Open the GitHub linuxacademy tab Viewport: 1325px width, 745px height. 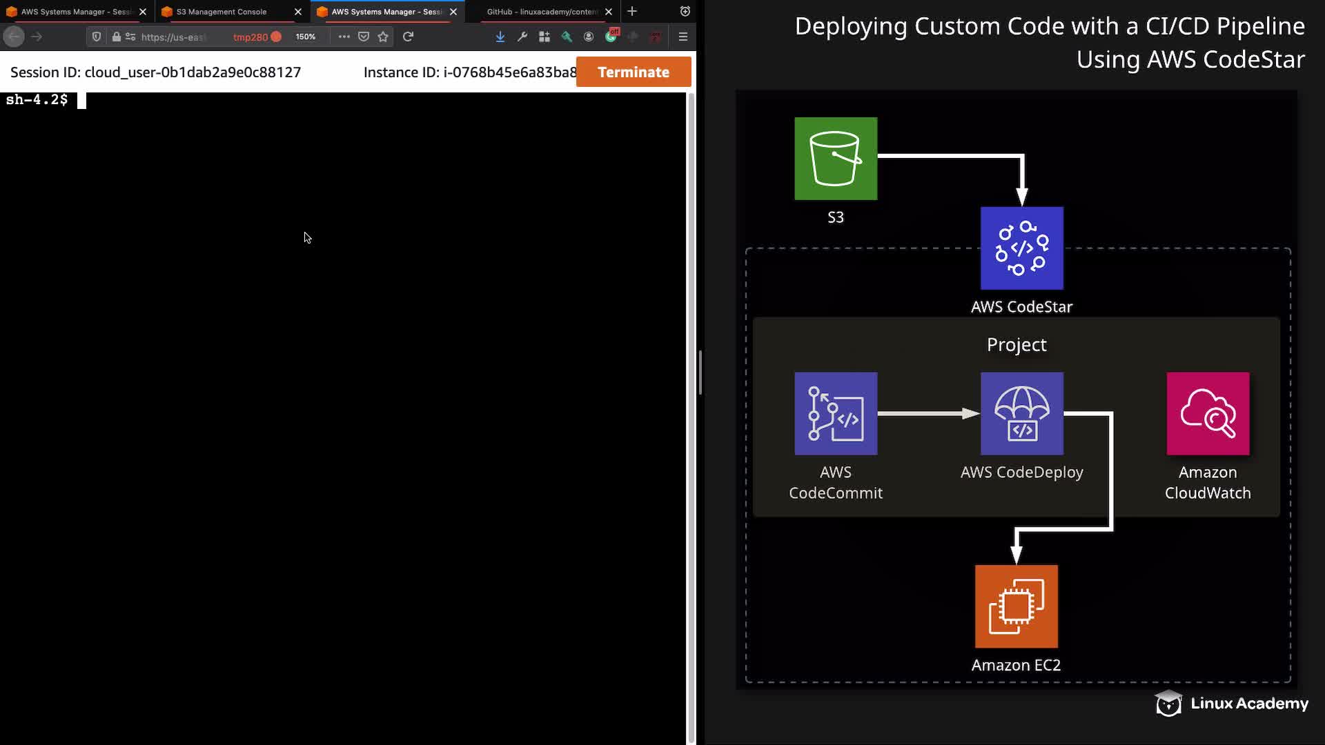(542, 12)
